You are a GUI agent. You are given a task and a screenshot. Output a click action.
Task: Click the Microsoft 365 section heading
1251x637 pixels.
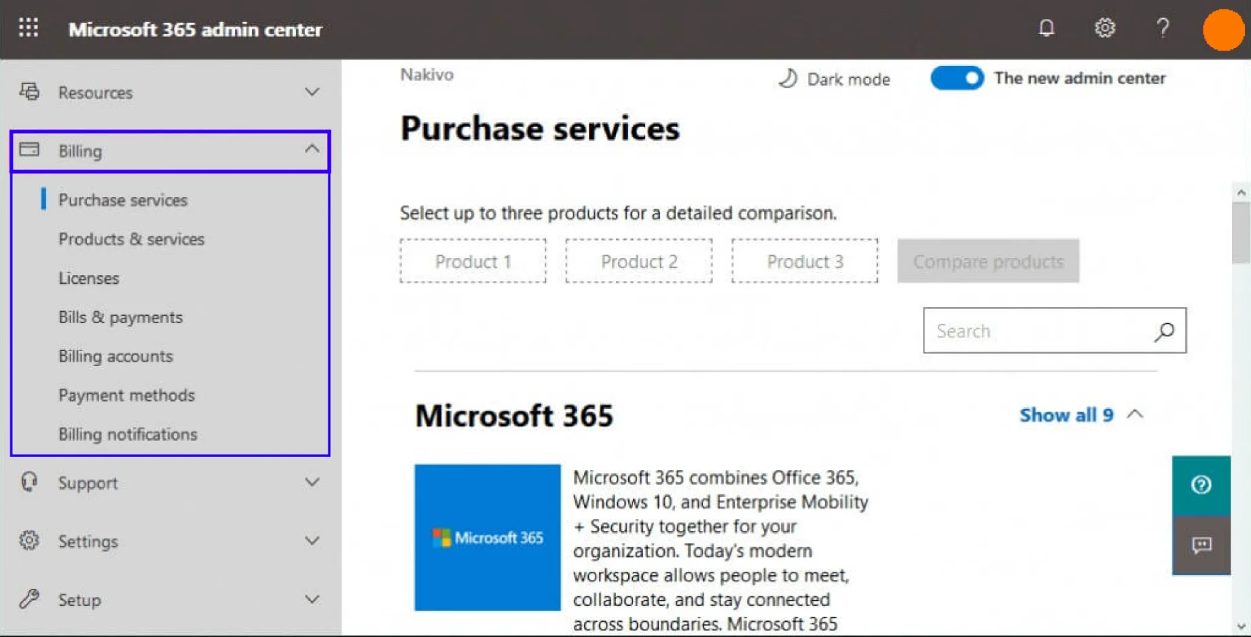pyautogui.click(x=514, y=416)
